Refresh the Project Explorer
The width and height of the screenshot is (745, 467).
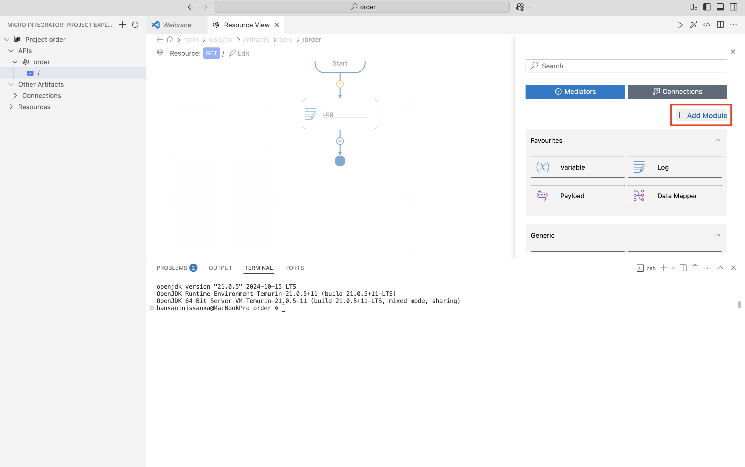point(135,25)
